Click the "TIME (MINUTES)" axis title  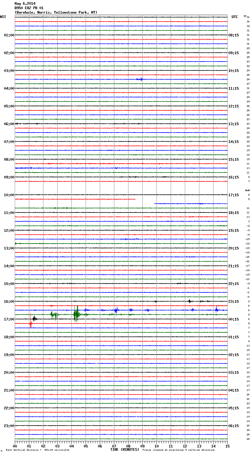click(125, 450)
